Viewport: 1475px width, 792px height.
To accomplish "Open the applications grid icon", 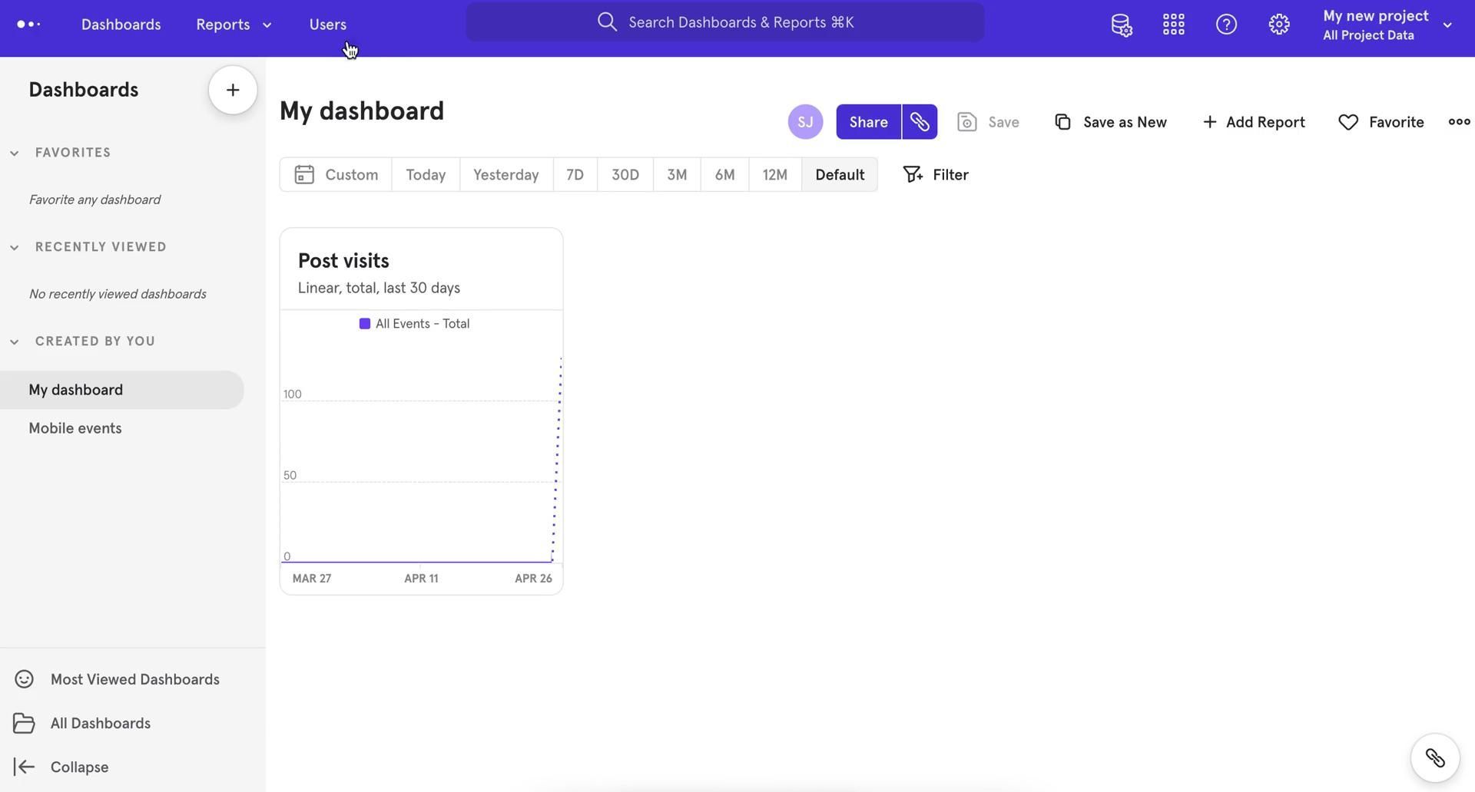I will [1173, 25].
